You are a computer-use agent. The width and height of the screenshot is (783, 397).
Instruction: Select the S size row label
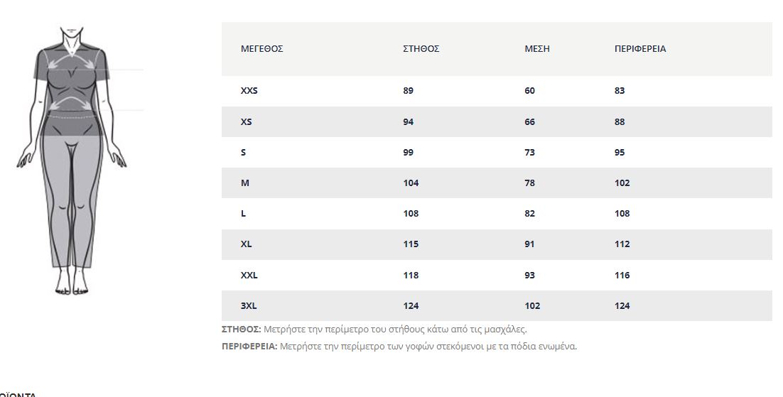click(x=243, y=152)
